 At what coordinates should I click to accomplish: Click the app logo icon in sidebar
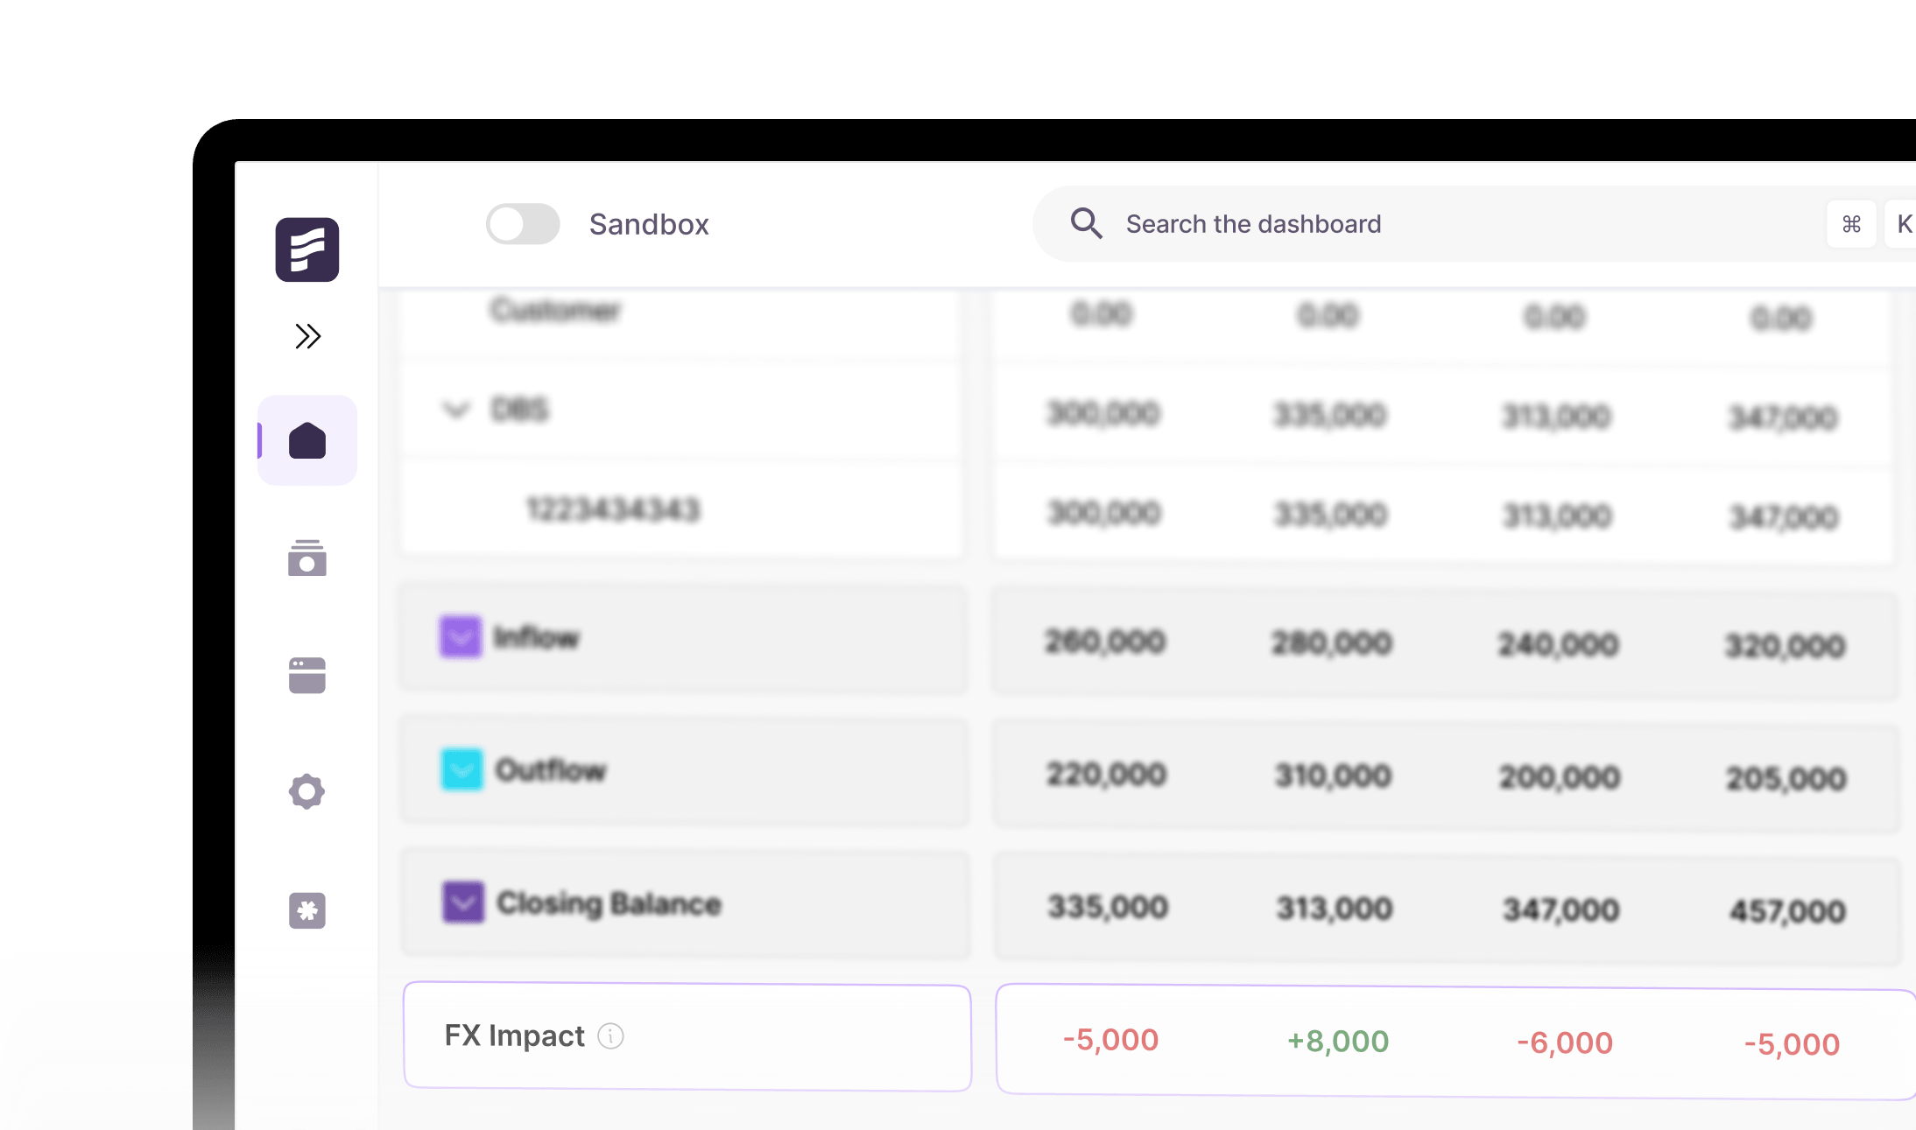[x=306, y=249]
